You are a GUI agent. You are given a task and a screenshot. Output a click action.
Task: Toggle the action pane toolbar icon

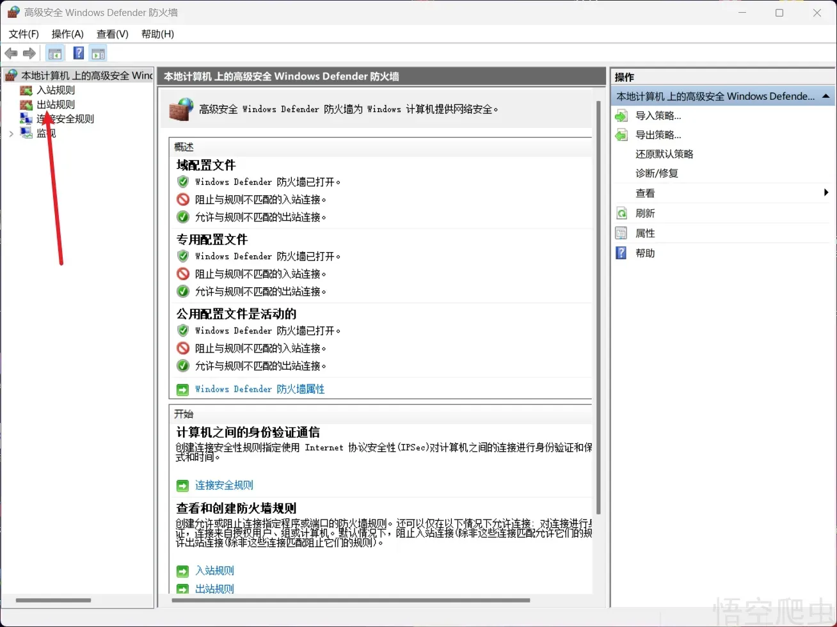[x=98, y=53]
